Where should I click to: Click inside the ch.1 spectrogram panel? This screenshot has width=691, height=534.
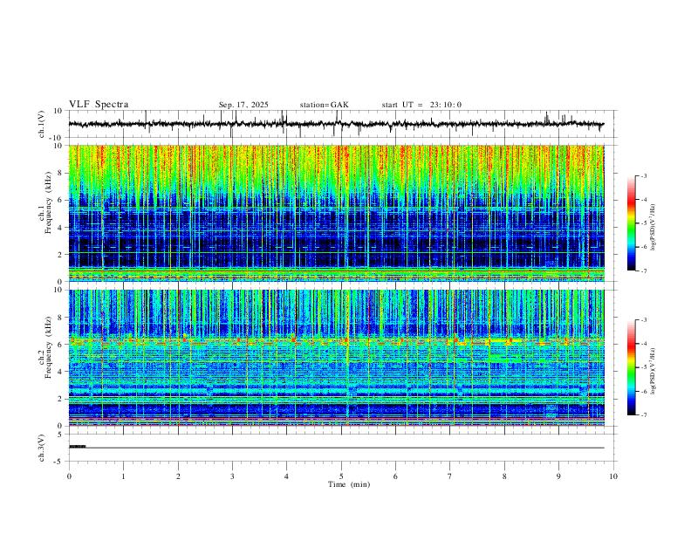coord(336,213)
